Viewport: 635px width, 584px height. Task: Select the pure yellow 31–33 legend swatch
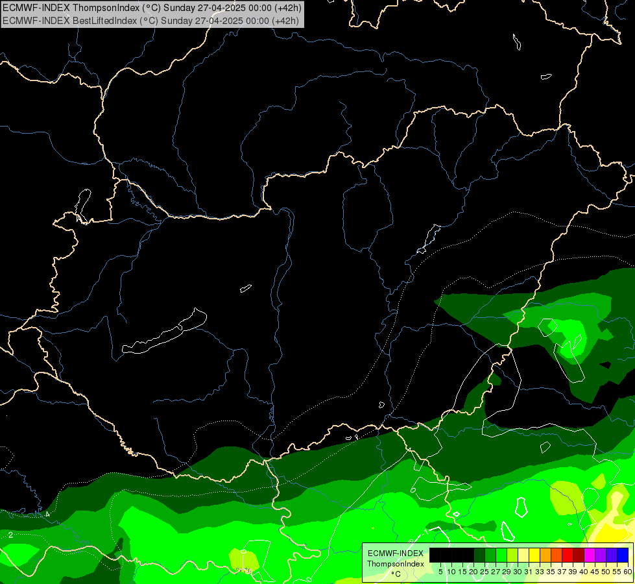click(534, 555)
